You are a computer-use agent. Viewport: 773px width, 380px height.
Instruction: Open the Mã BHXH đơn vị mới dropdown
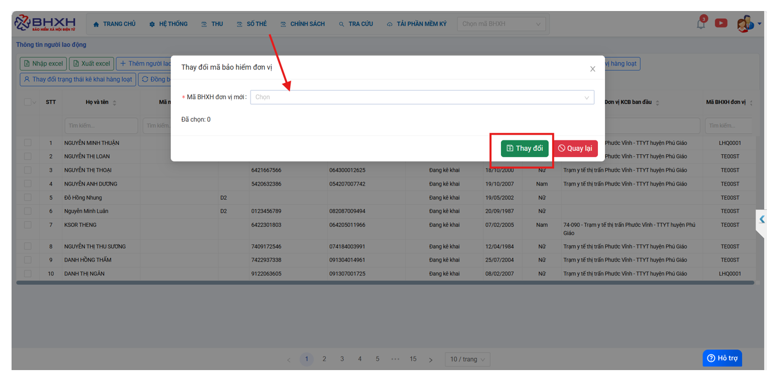tap(422, 97)
